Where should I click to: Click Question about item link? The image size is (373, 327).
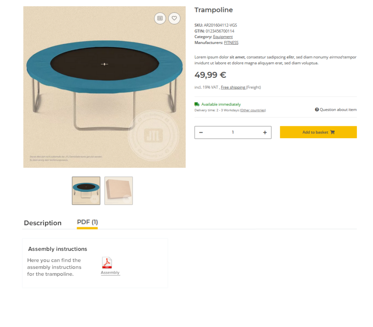tap(338, 109)
